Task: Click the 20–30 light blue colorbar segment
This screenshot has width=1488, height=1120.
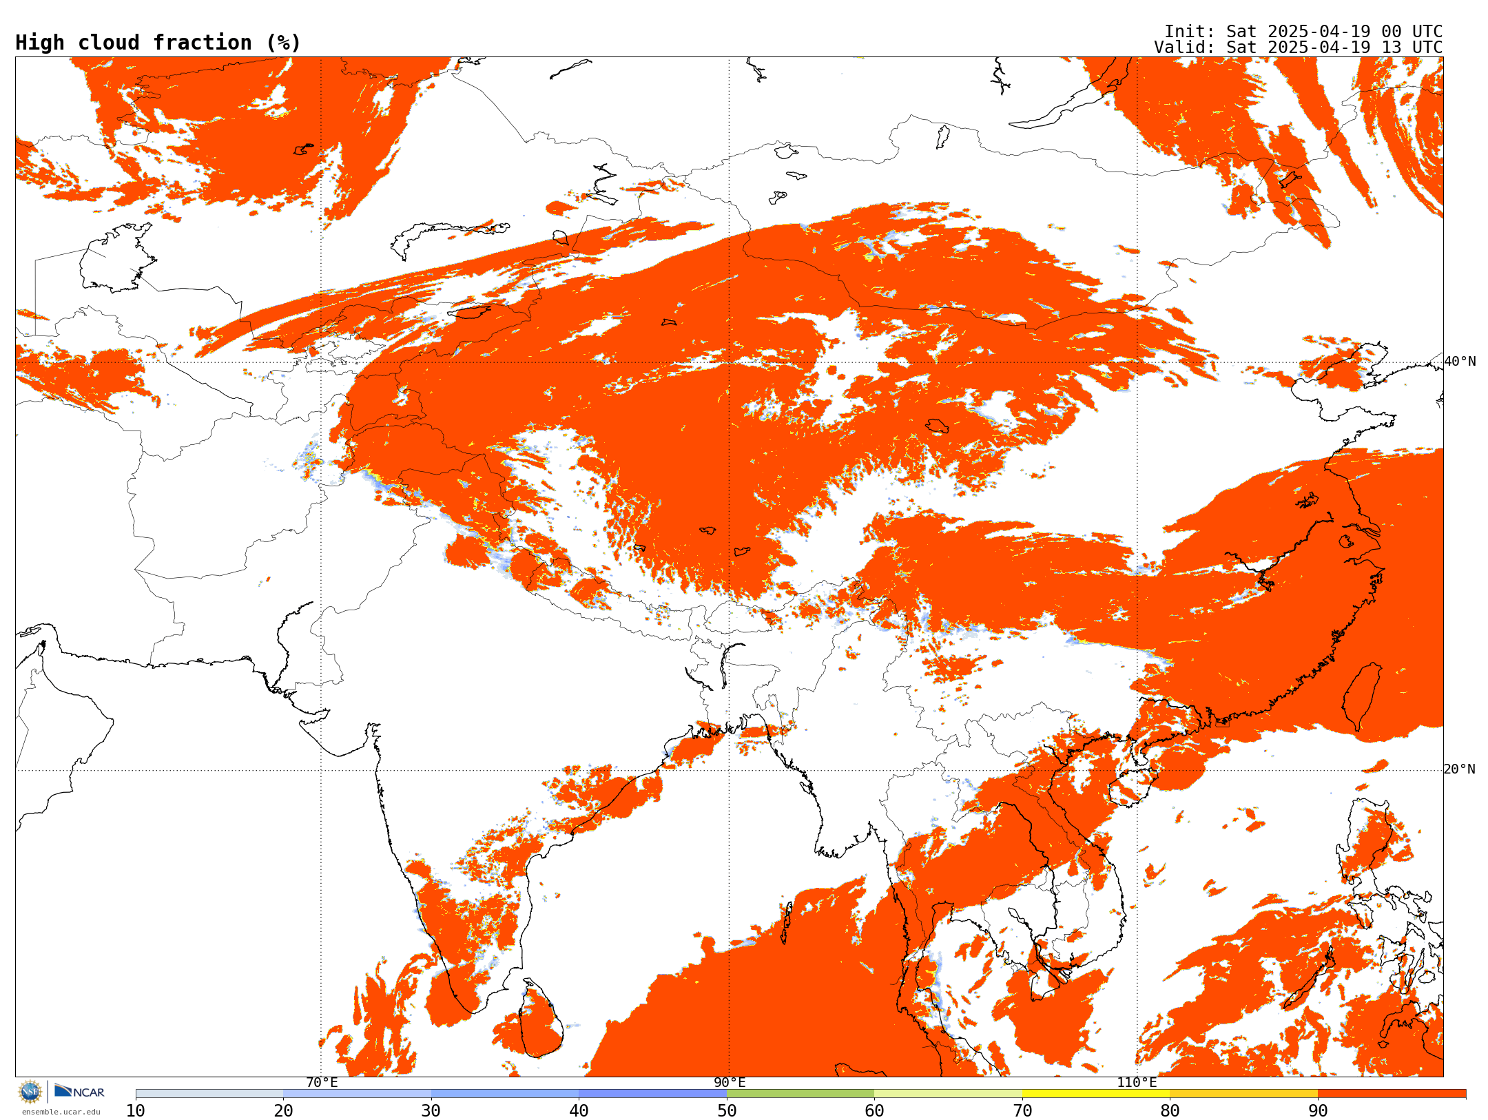Action: coord(357,1093)
